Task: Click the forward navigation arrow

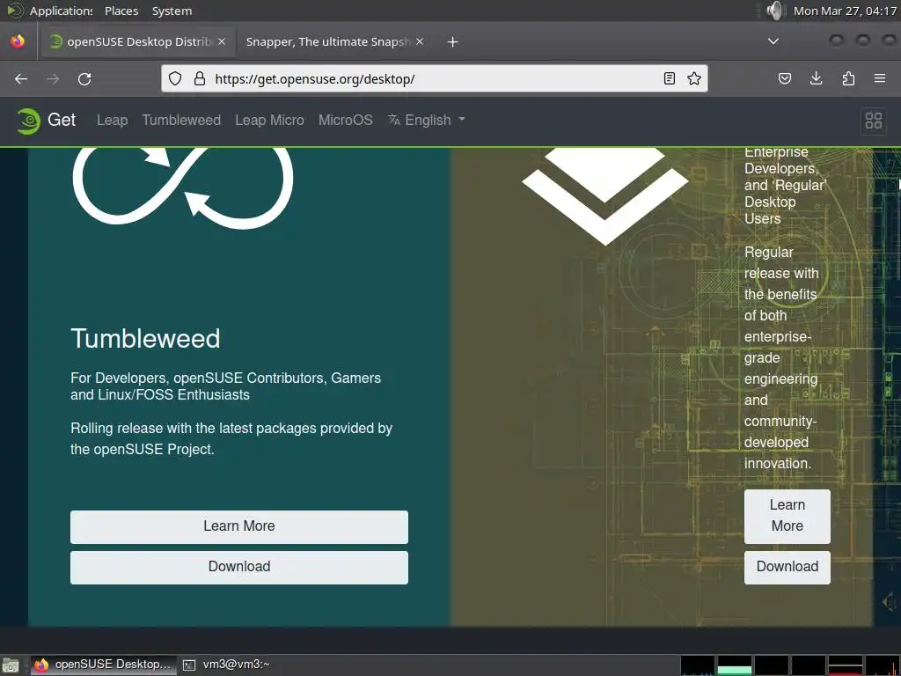Action: (53, 78)
